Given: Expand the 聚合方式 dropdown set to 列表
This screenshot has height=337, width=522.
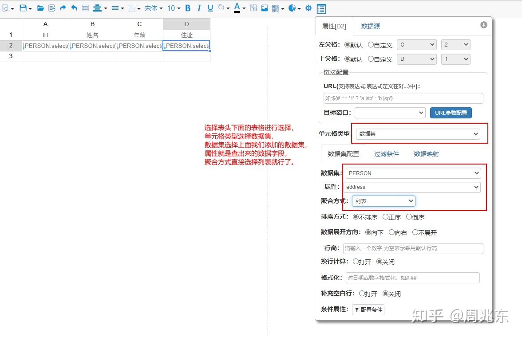Looking at the screenshot, I should [383, 201].
